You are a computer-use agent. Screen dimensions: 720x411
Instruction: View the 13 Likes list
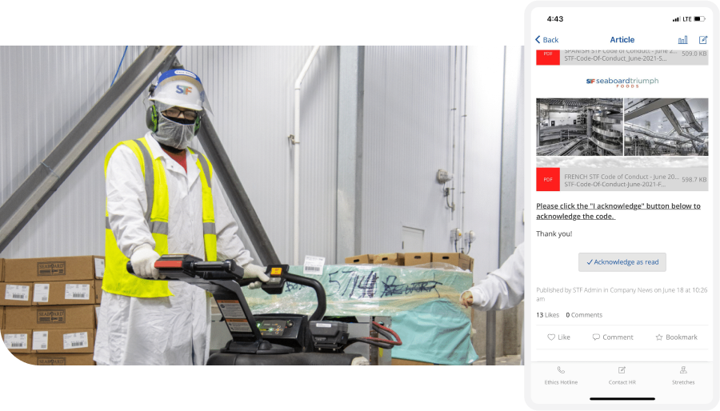pos(547,315)
